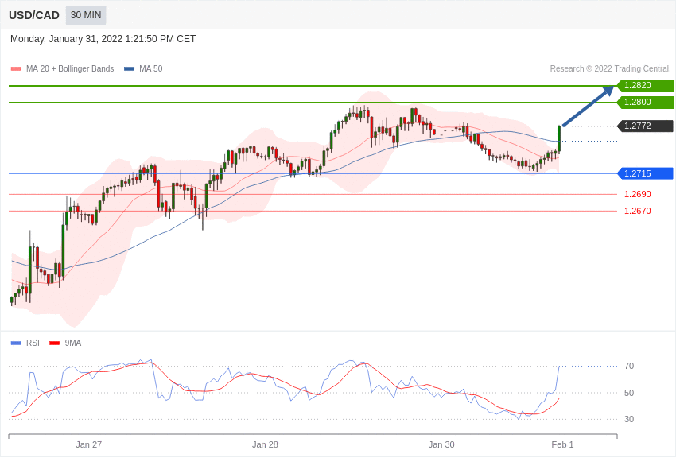This screenshot has width=676, height=458.
Task: Click the Jan 30 date axis label
Action: 441,444
